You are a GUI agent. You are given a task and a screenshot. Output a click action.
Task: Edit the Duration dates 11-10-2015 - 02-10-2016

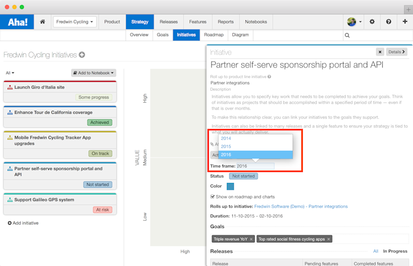[x=257, y=216]
